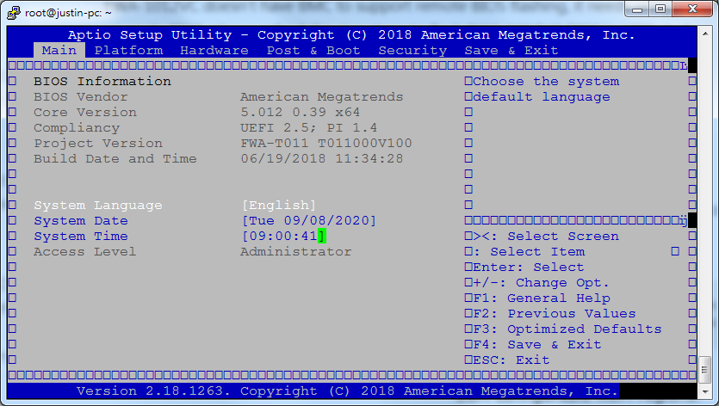Open the Hardware tab
The image size is (719, 406).
tap(214, 51)
